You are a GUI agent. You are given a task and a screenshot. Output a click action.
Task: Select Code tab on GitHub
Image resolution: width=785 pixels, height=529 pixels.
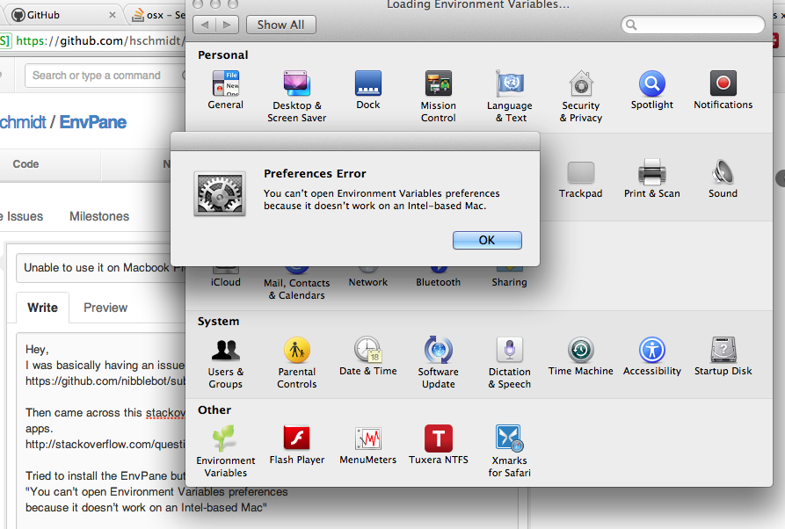point(25,164)
